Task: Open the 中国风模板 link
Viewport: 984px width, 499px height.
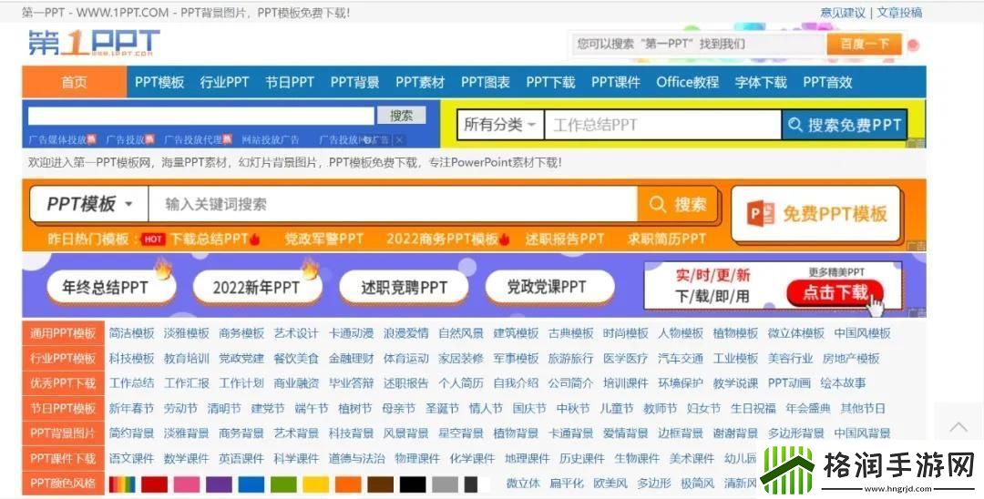Action: tap(862, 333)
